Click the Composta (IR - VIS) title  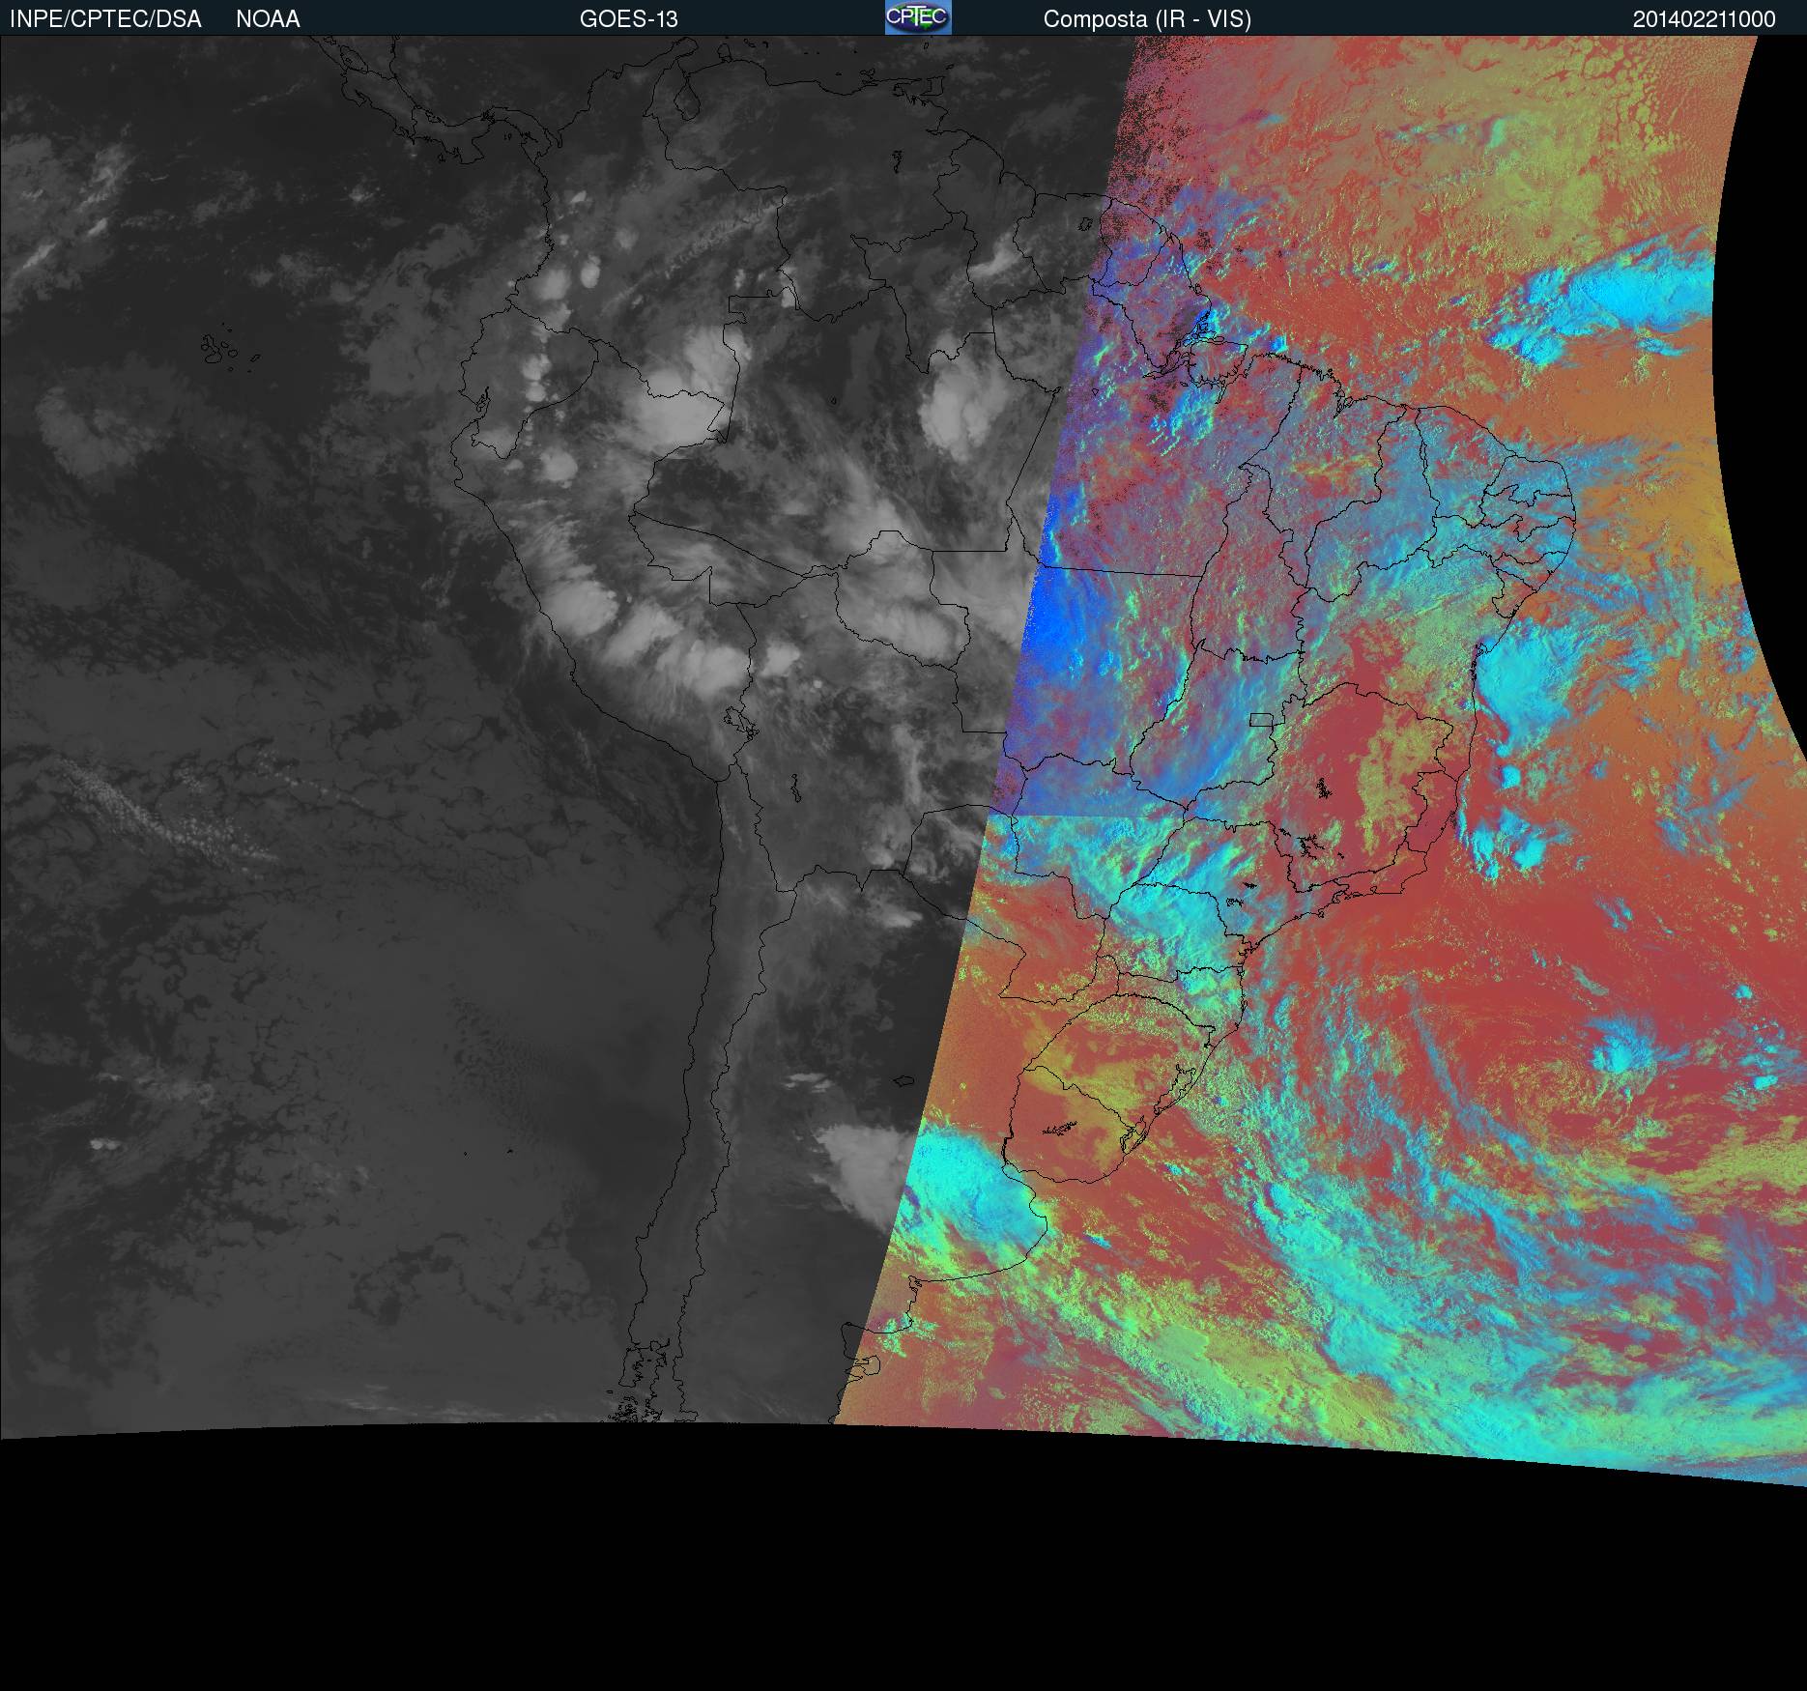pos(1147,19)
